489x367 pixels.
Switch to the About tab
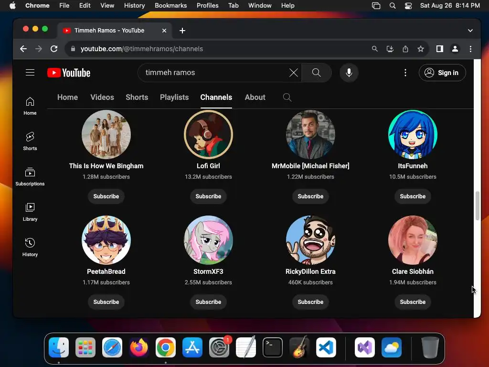(x=255, y=97)
